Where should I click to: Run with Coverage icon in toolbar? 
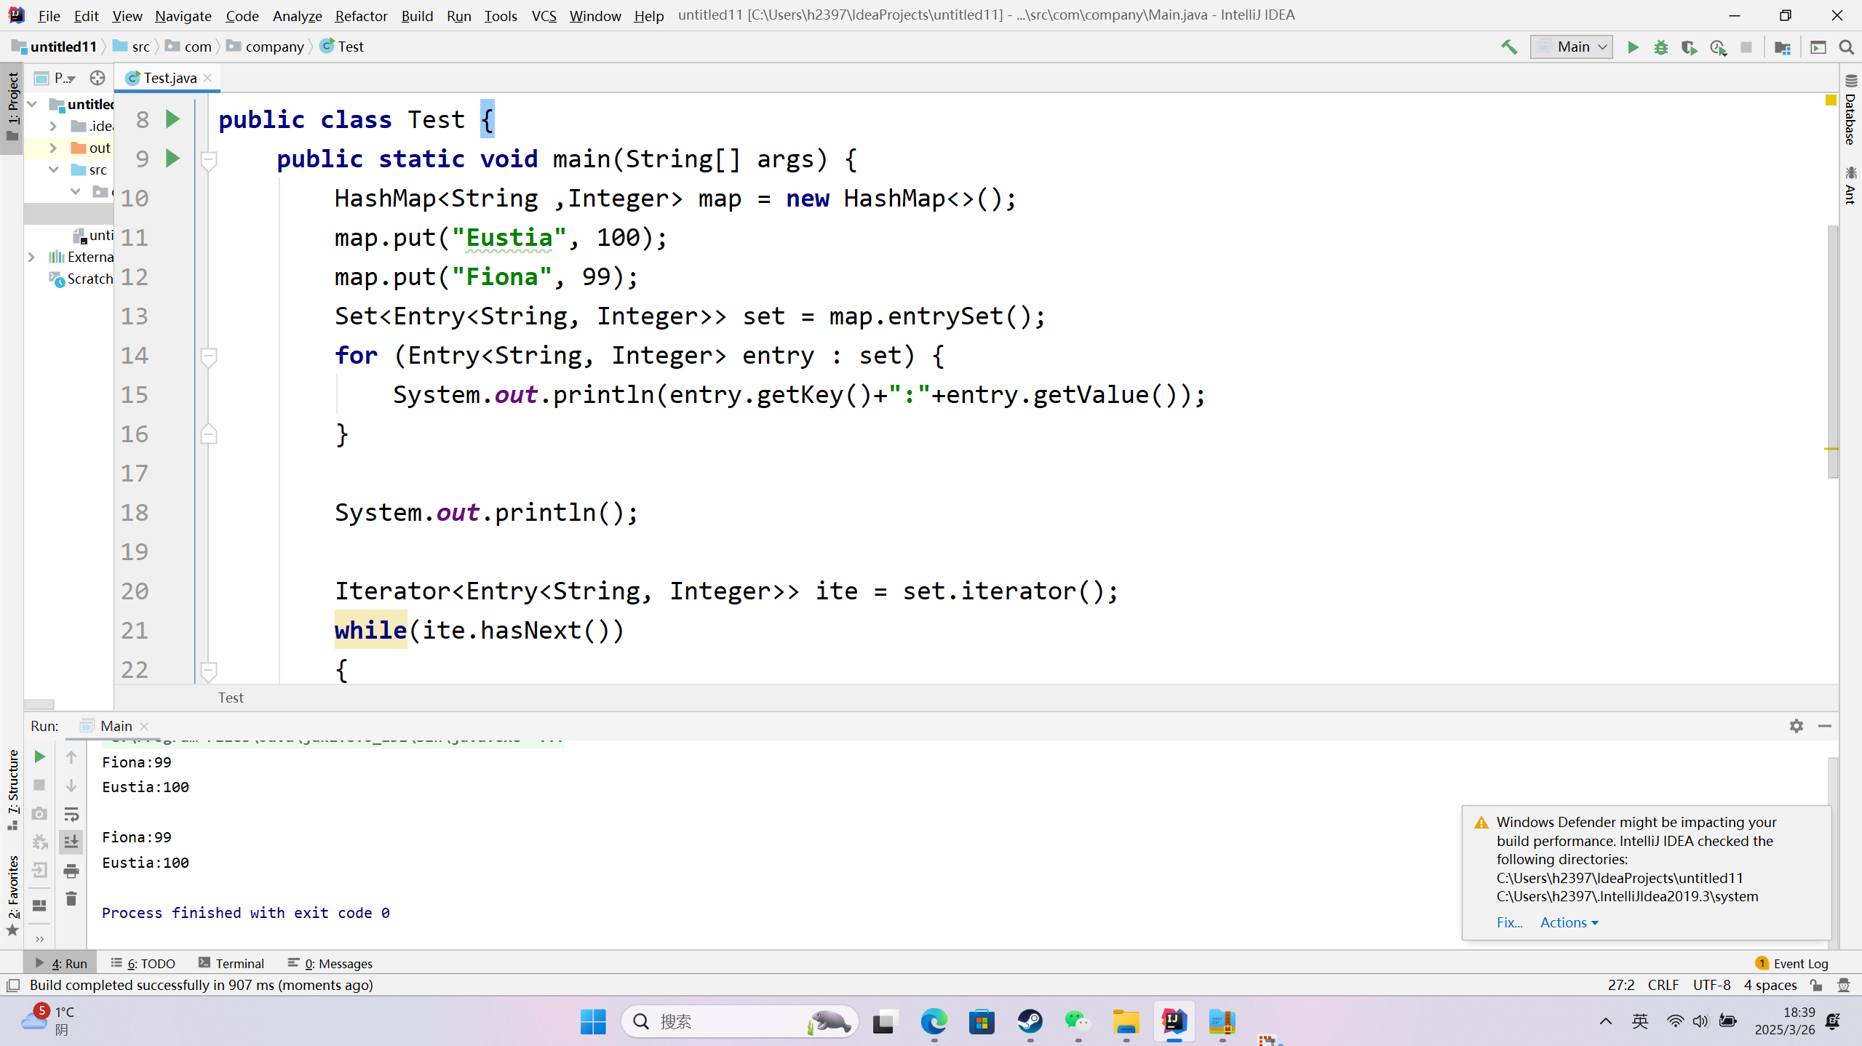click(x=1689, y=47)
